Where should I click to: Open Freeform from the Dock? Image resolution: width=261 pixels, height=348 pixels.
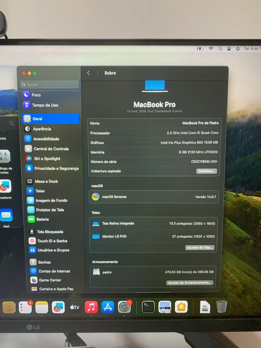click(58, 307)
